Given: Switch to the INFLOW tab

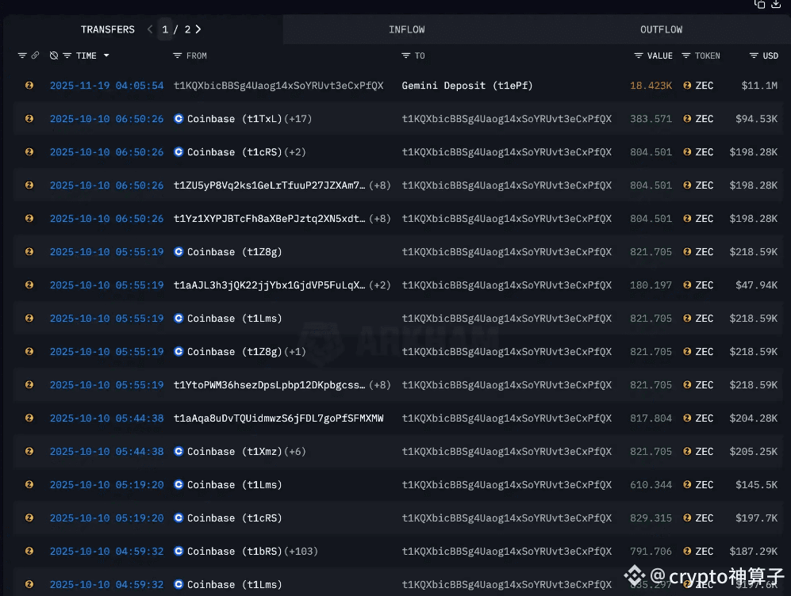Looking at the screenshot, I should click(406, 29).
